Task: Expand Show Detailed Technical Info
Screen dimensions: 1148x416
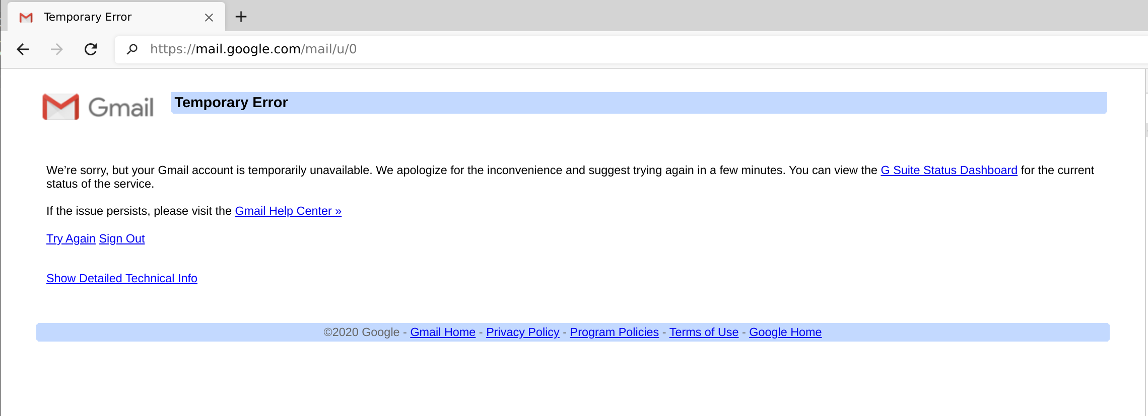Action: point(122,279)
